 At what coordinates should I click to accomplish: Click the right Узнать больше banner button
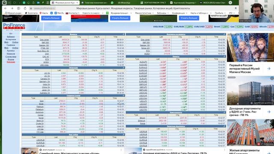189,18
